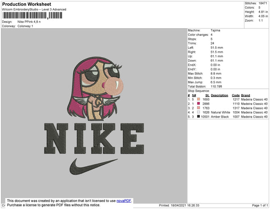Open the novaPDF link in the notice
270x209 pixels.
[124, 201]
